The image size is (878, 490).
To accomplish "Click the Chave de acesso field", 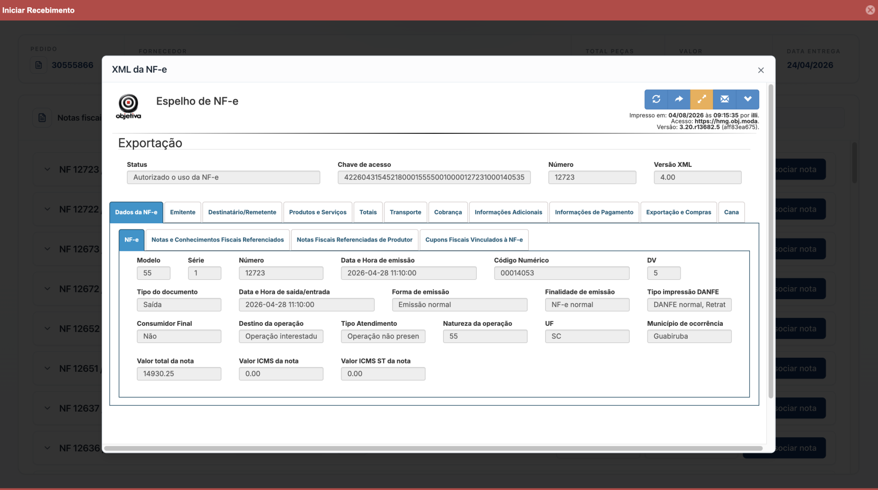I will coord(434,177).
